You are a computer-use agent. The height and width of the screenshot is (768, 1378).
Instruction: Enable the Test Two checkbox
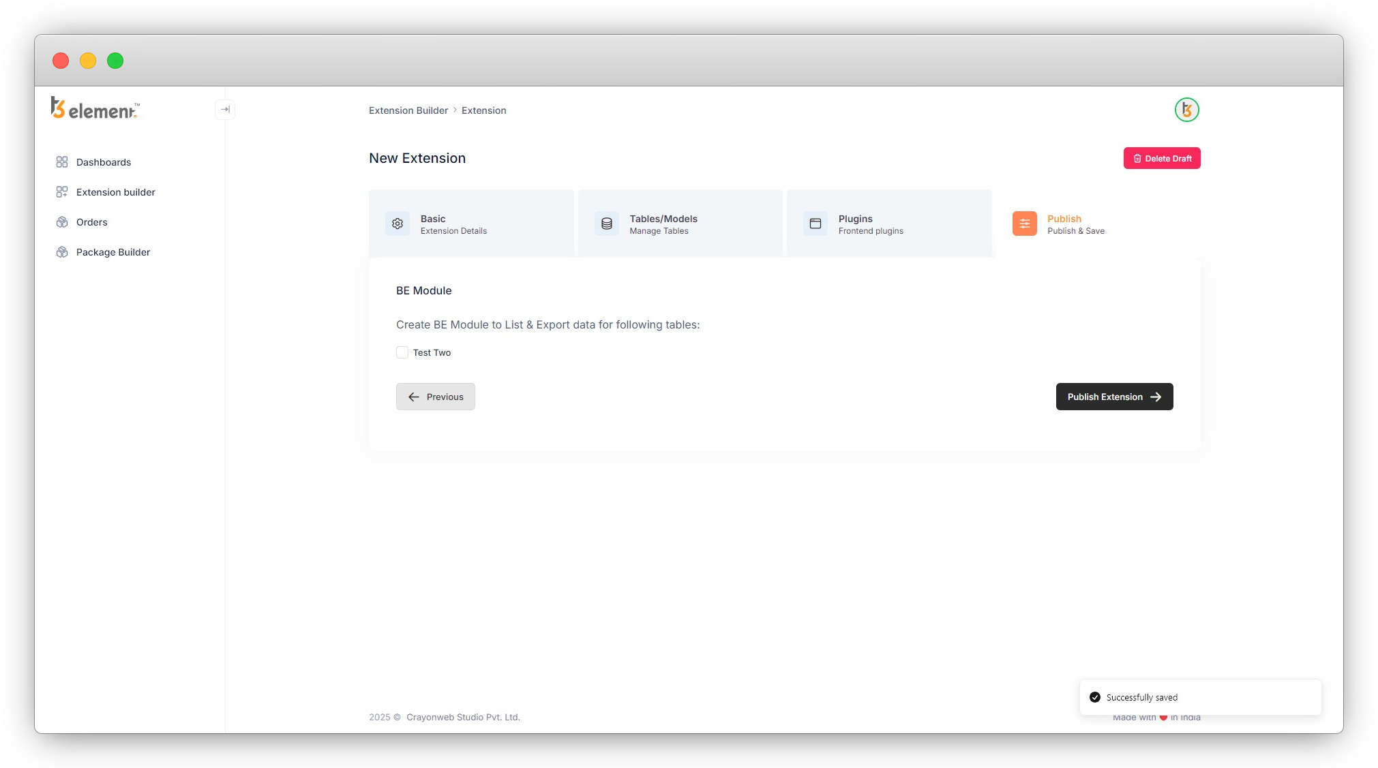coord(402,352)
